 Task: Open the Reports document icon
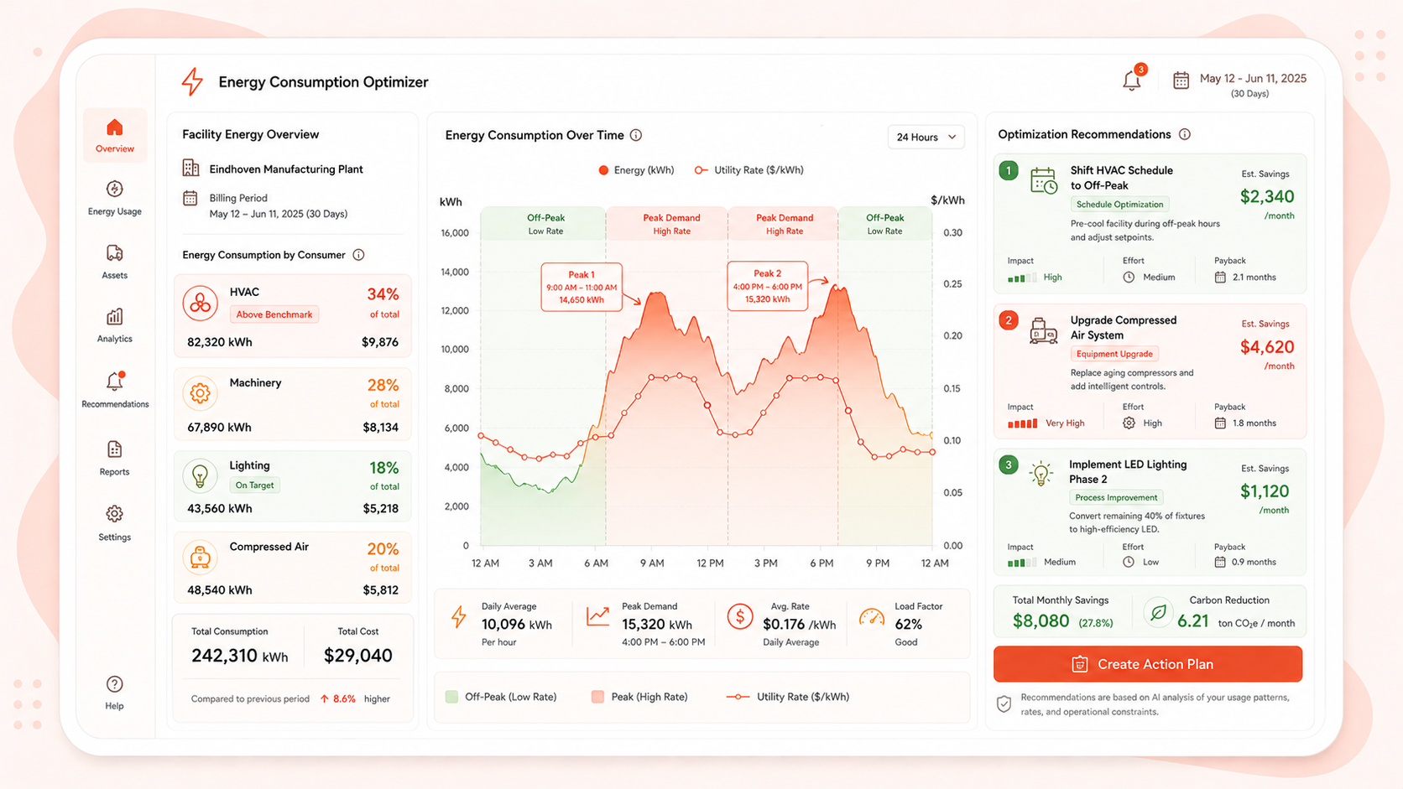pyautogui.click(x=115, y=449)
